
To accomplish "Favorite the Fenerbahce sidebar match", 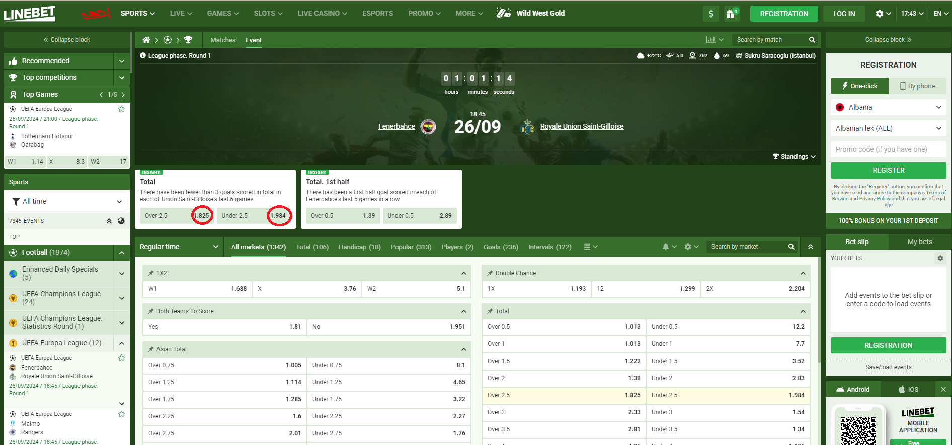I will (x=121, y=358).
